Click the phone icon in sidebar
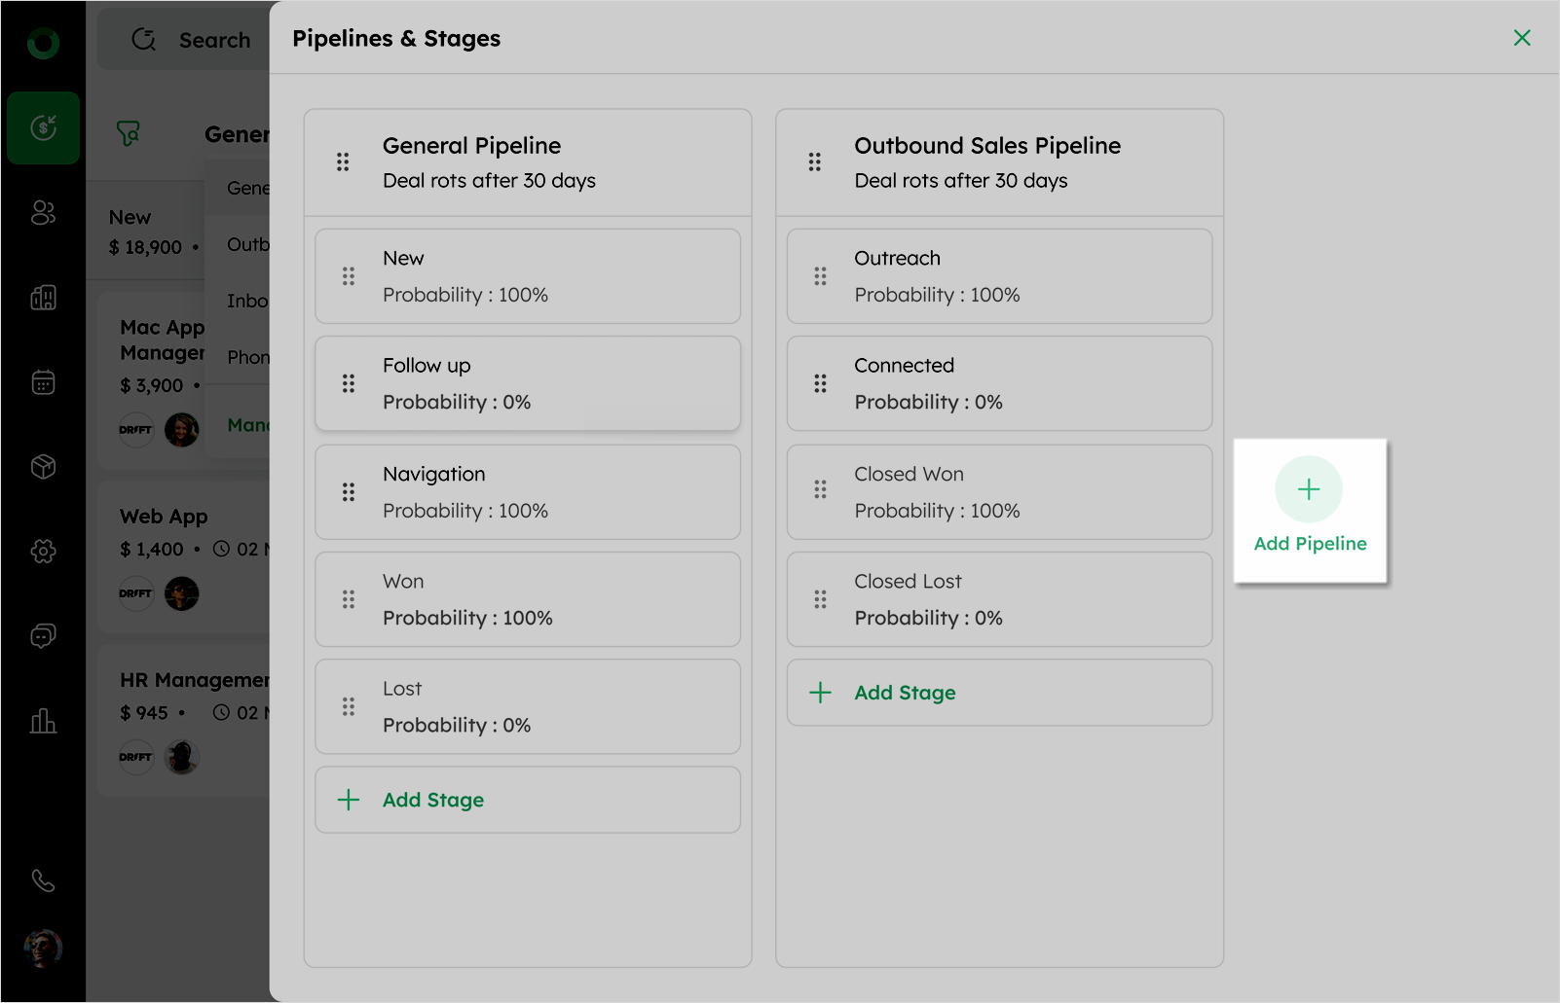The height and width of the screenshot is (1003, 1560). tap(43, 880)
